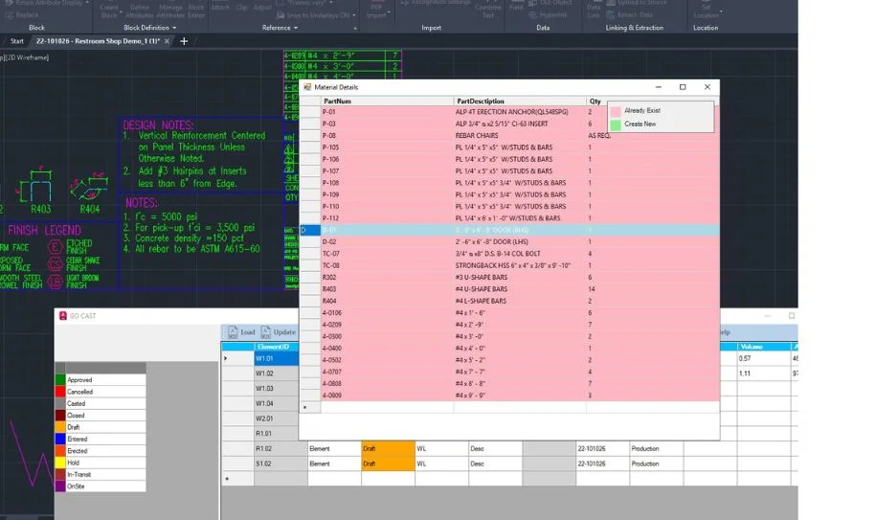The width and height of the screenshot is (876, 520).
Task: Switch to the Start tab
Action: coord(16,41)
